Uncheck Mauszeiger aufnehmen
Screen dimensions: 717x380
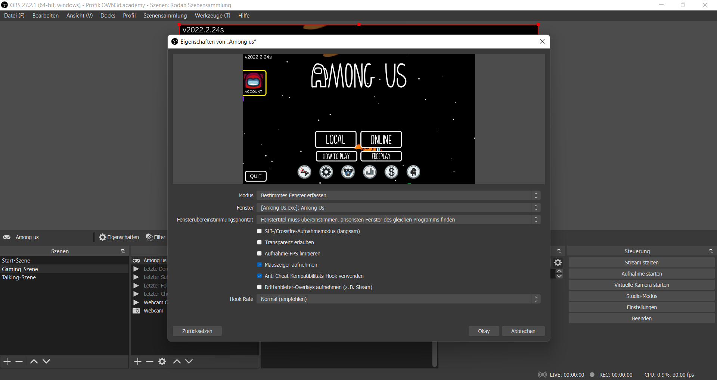(260, 265)
